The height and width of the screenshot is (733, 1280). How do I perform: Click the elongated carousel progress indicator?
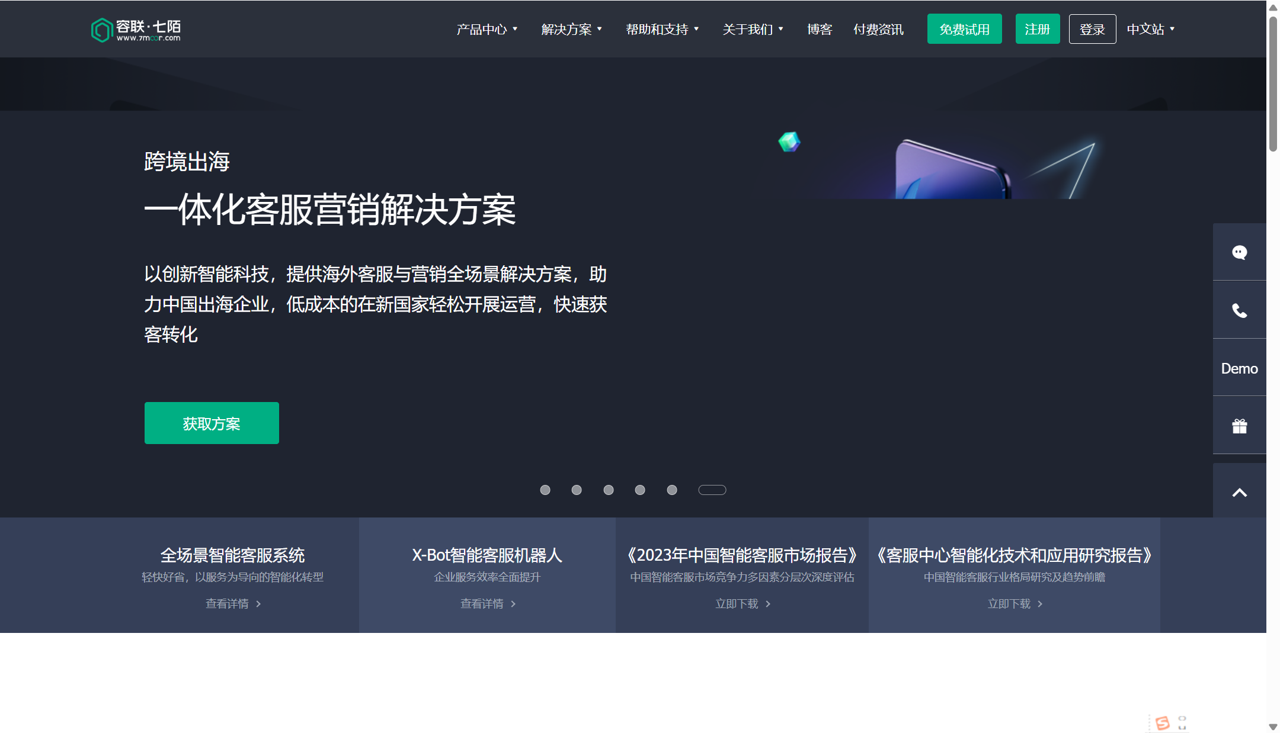point(712,490)
